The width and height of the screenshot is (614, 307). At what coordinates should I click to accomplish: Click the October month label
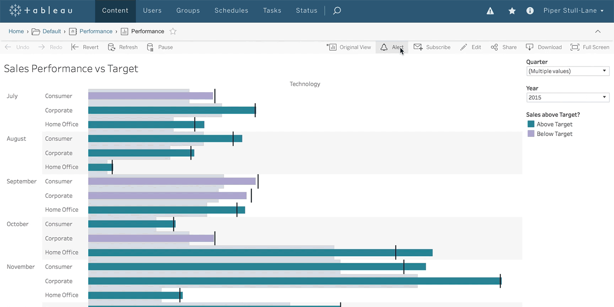click(18, 224)
